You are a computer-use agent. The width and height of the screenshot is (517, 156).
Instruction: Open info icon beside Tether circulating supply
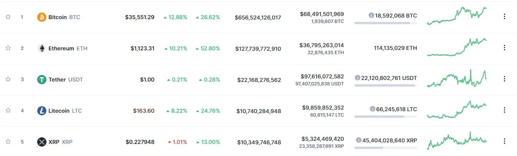[x=357, y=78]
